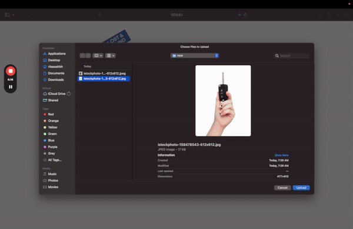Filter by the Green tag
Viewport: 353px width, 229px height.
click(50, 134)
